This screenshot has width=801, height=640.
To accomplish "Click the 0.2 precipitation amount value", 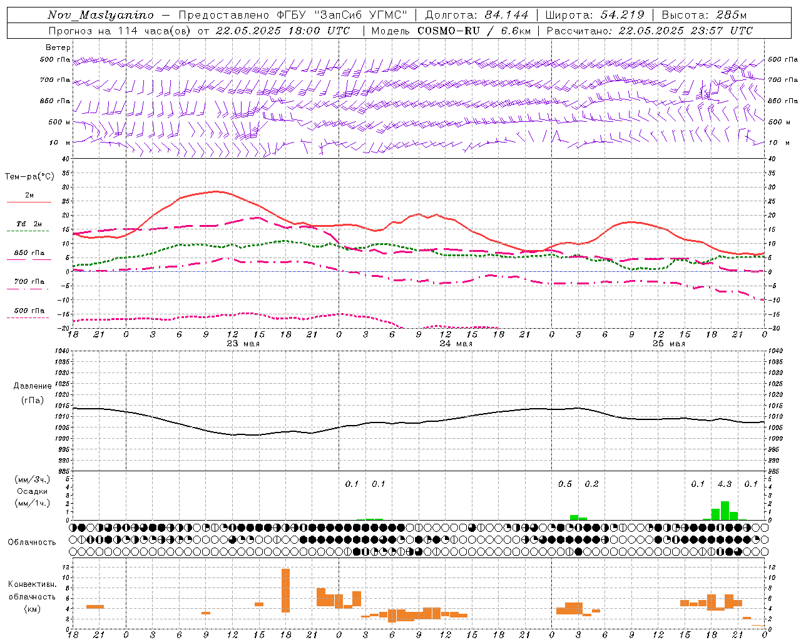I will point(591,484).
